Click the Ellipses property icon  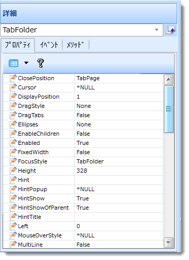point(13,124)
